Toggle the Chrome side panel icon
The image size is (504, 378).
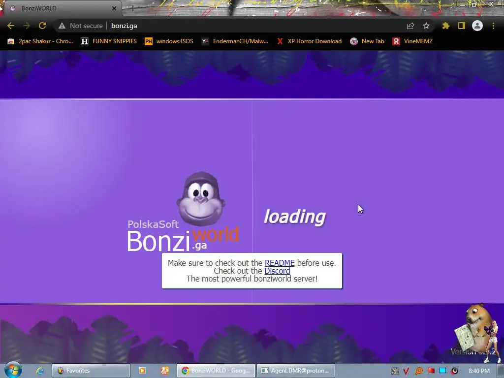(x=462, y=26)
